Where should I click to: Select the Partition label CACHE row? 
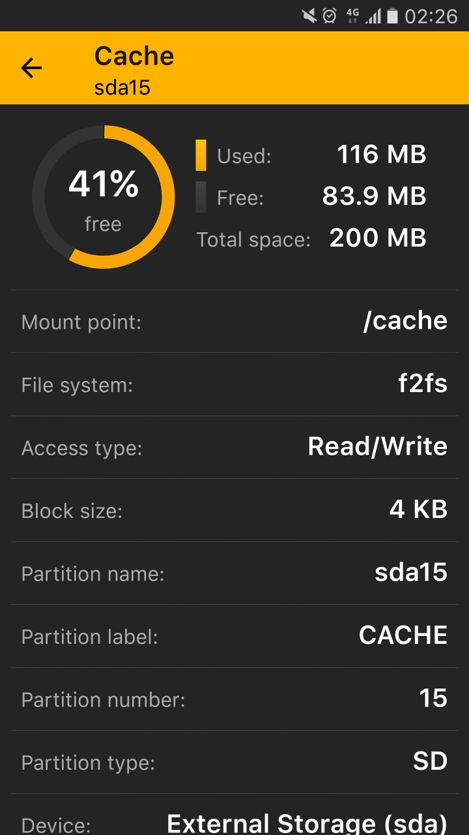[x=234, y=636]
